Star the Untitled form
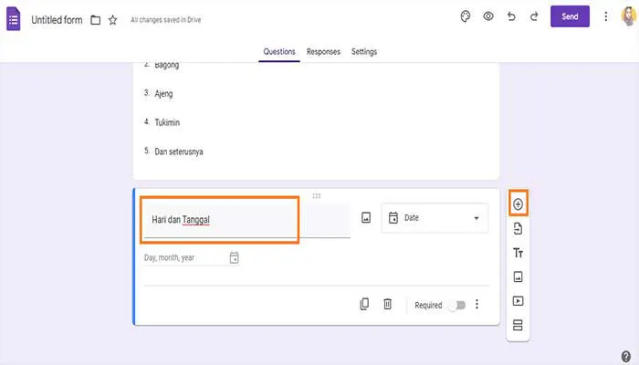 (x=113, y=19)
